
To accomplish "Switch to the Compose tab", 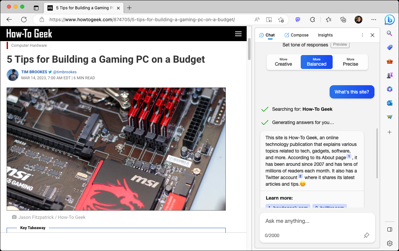I will coord(296,35).
